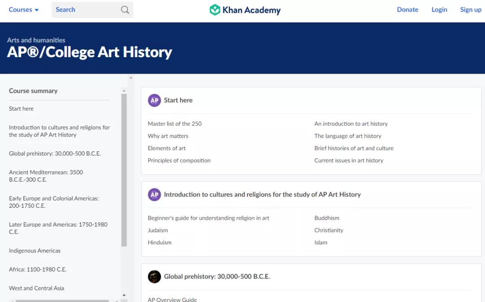The height and width of the screenshot is (302, 485).
Task: Open the Courses dropdown menu
Action: [24, 10]
